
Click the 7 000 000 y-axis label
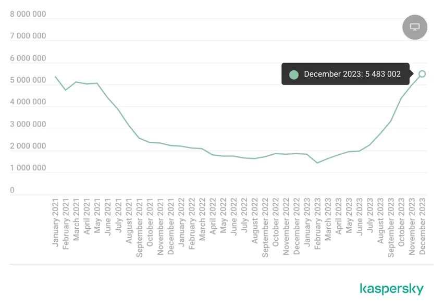coord(28,36)
